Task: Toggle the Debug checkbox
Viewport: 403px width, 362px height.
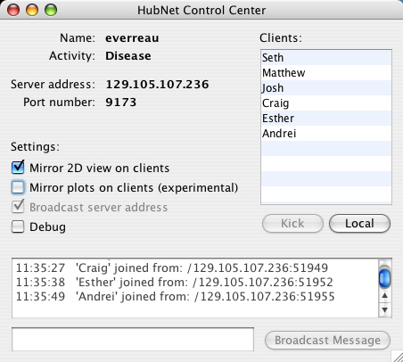Action: 18,226
